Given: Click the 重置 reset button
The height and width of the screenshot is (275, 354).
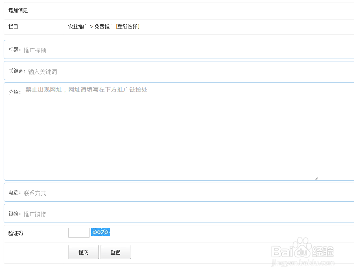Looking at the screenshot, I should click(x=116, y=252).
